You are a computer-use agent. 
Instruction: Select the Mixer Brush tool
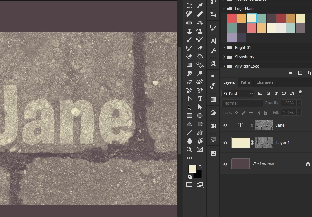tap(189, 48)
